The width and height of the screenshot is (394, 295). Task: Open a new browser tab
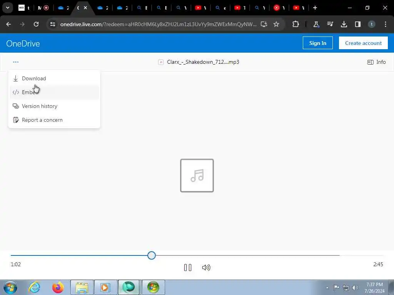[315, 8]
